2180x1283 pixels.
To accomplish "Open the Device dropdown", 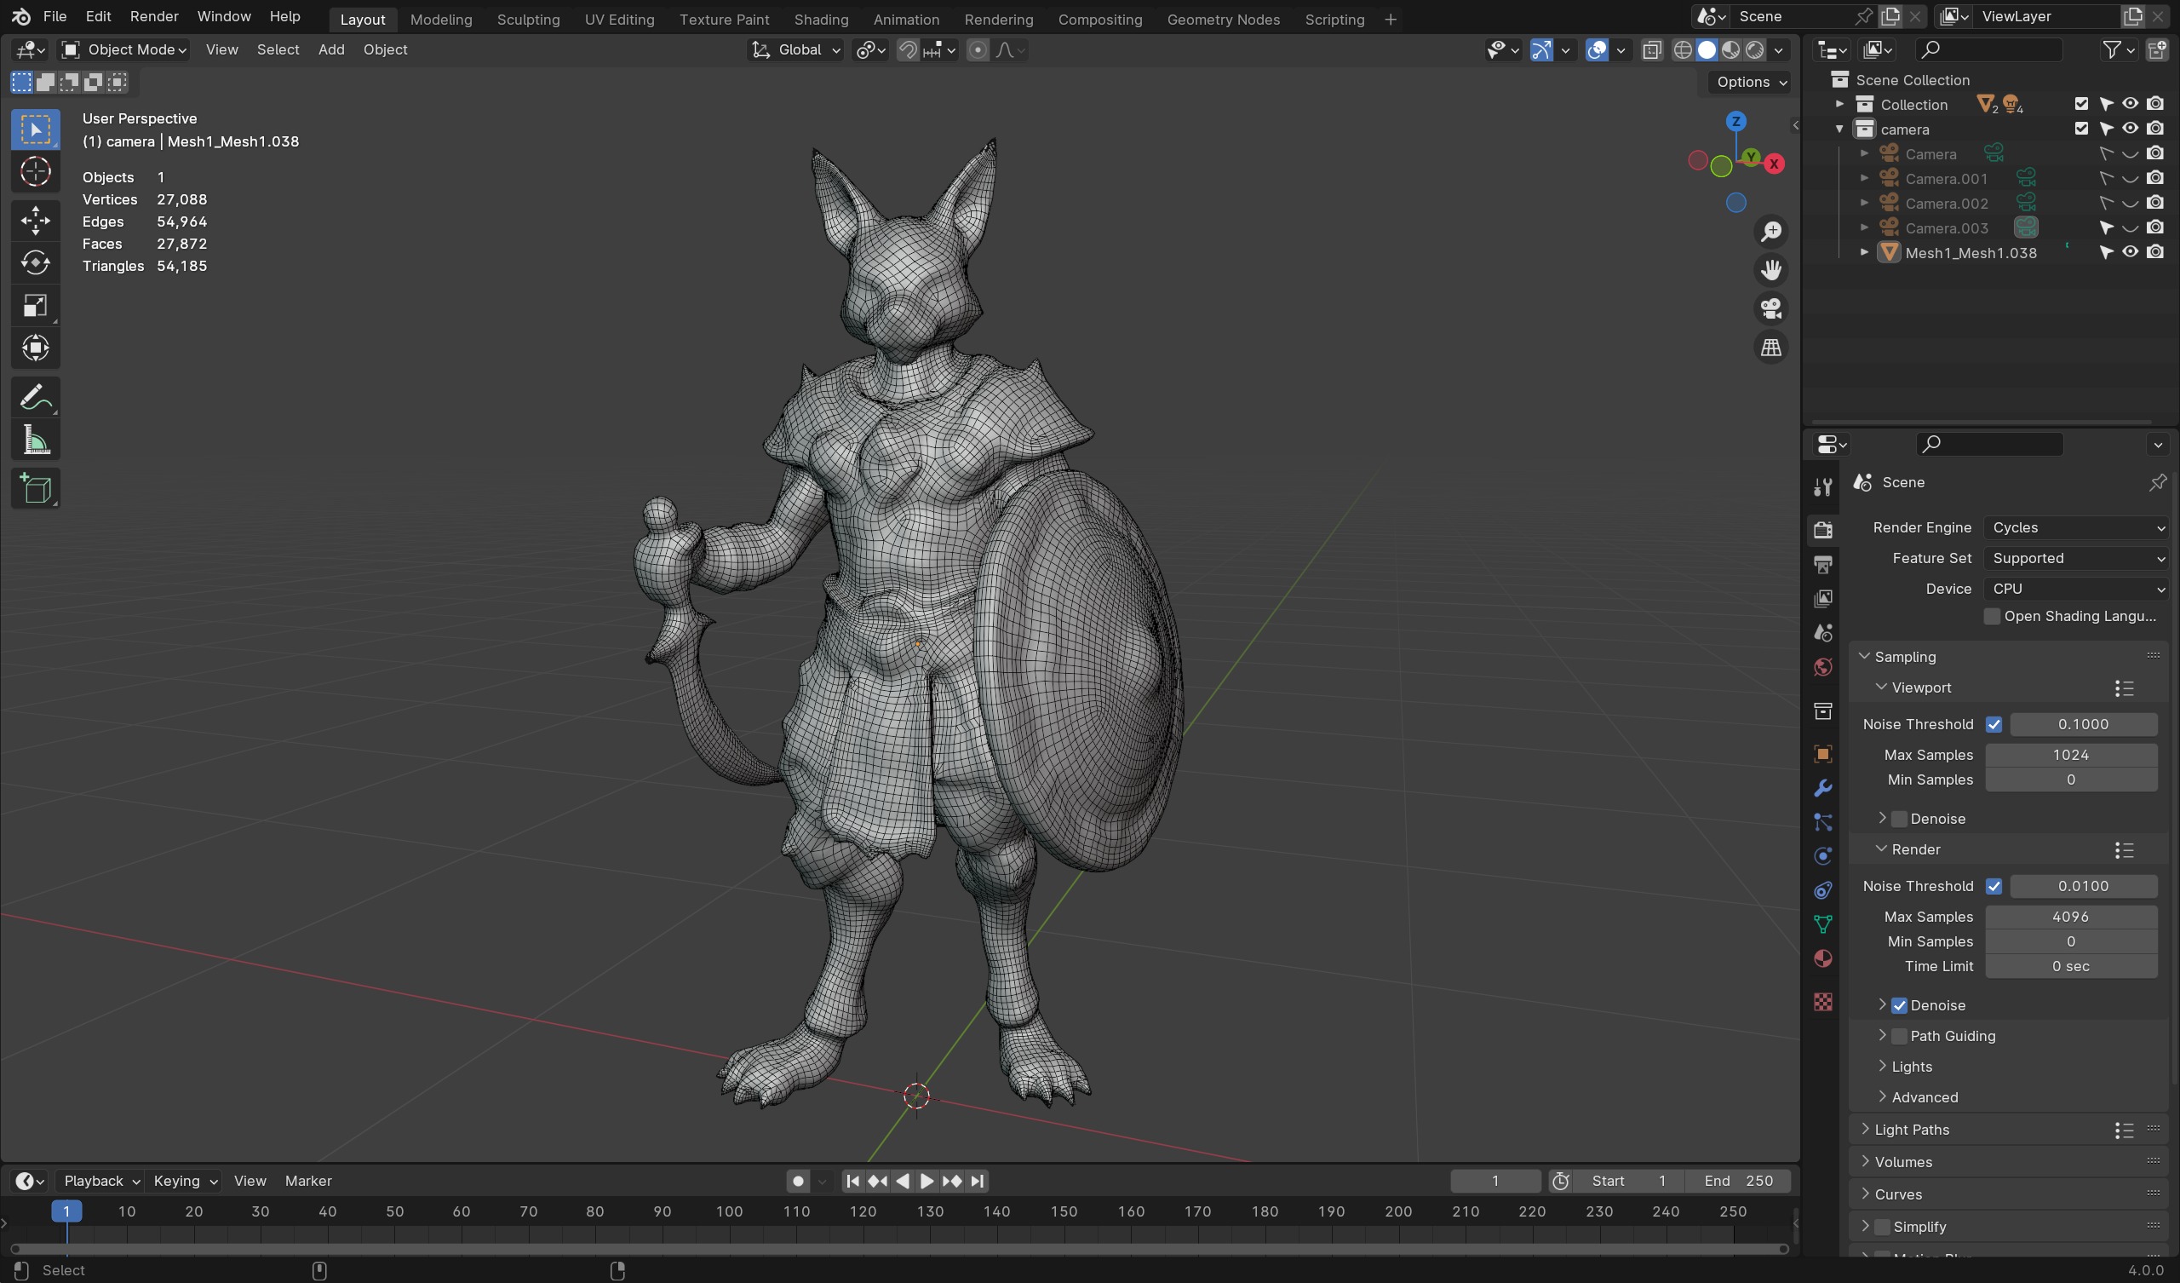I will 2078,589.
